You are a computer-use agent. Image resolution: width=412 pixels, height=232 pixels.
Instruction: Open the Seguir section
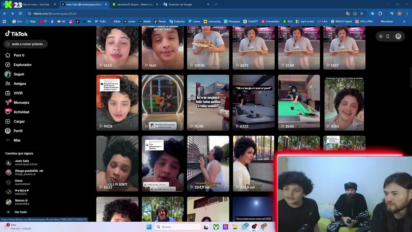(15, 74)
